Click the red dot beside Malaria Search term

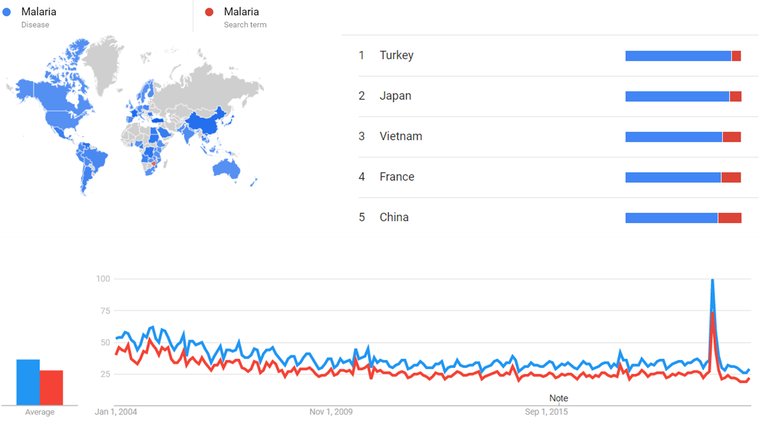209,12
